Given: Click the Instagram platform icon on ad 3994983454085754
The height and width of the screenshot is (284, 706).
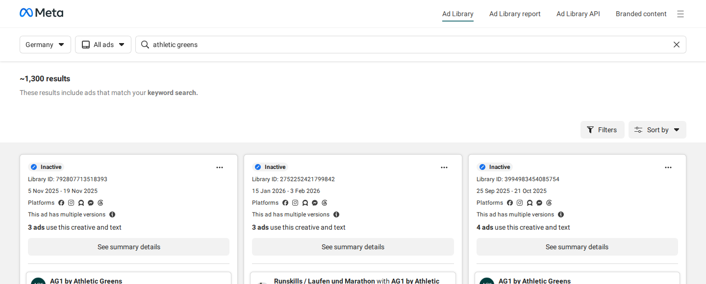Looking at the screenshot, I should click(x=520, y=203).
